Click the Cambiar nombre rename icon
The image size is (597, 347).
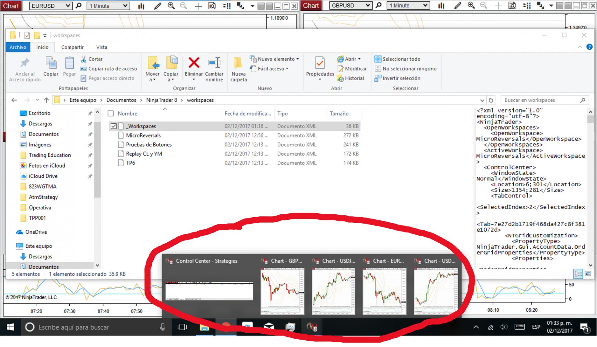pos(214,63)
